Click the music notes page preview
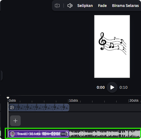This screenshot has width=141, height=139. tap(112, 46)
